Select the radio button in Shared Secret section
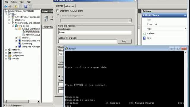Screen dimensions: 190x107 (59, 76)
